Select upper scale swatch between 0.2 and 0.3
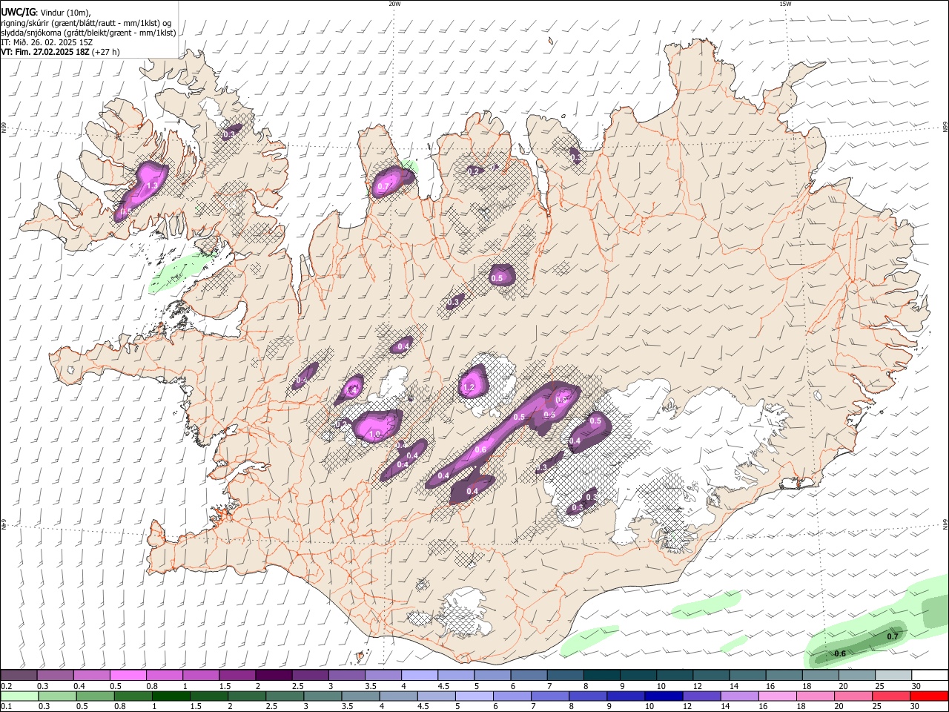The width and height of the screenshot is (949, 712). (19, 676)
